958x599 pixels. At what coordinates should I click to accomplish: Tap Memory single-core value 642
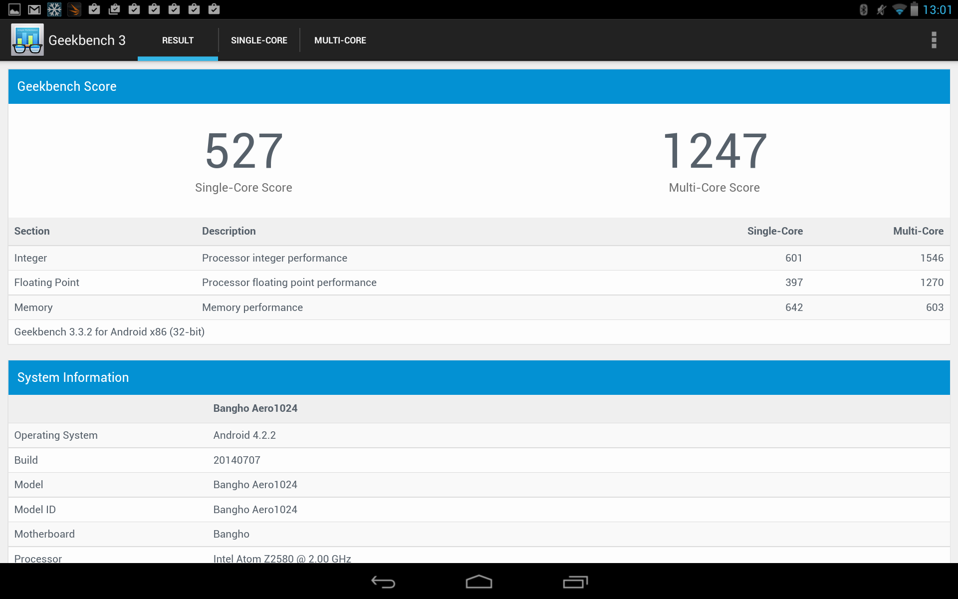pos(794,307)
